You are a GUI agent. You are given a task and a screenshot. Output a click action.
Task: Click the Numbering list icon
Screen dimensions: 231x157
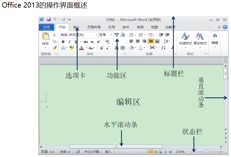[141, 35]
